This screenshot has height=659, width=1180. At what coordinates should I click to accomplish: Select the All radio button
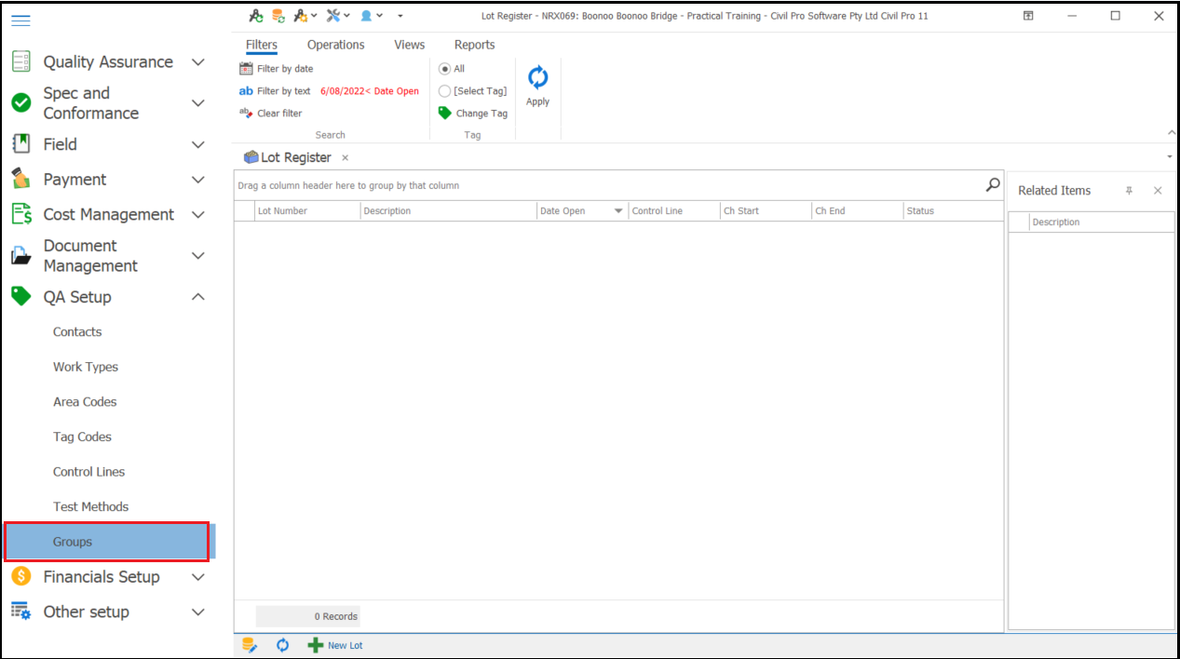coord(445,69)
